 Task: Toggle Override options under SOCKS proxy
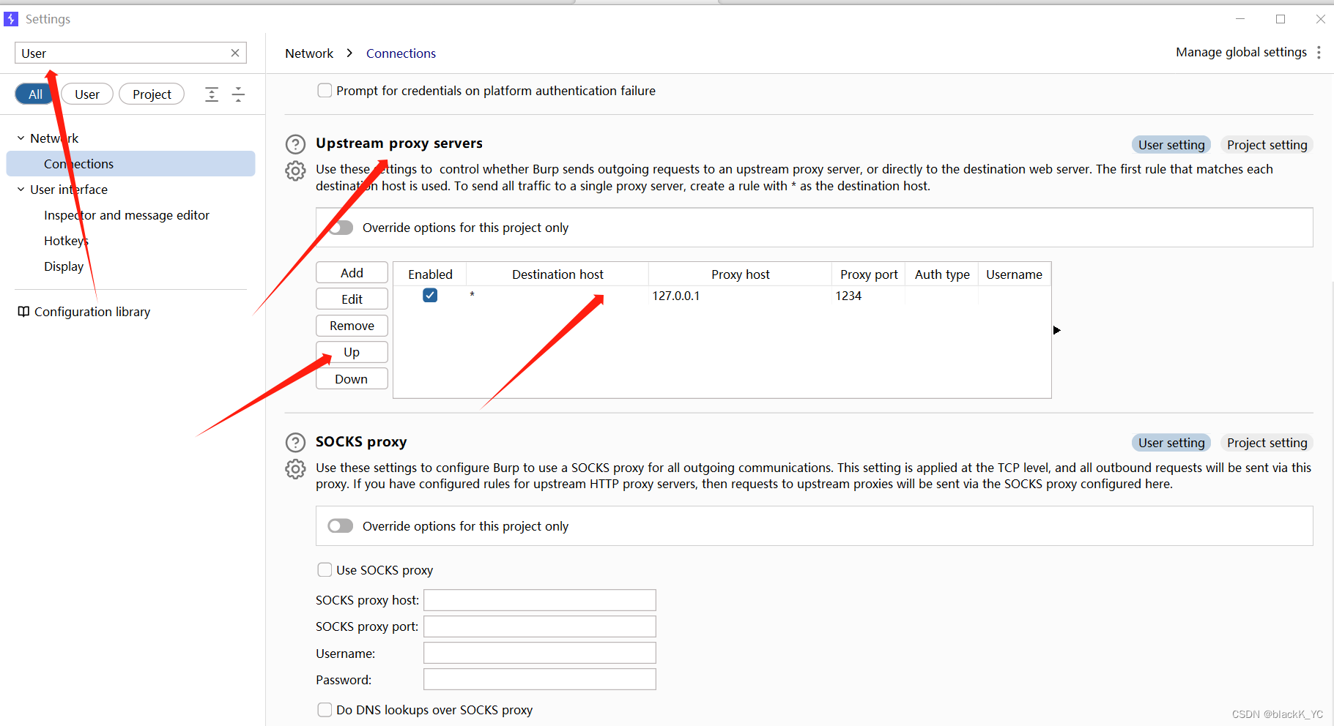[x=341, y=526]
